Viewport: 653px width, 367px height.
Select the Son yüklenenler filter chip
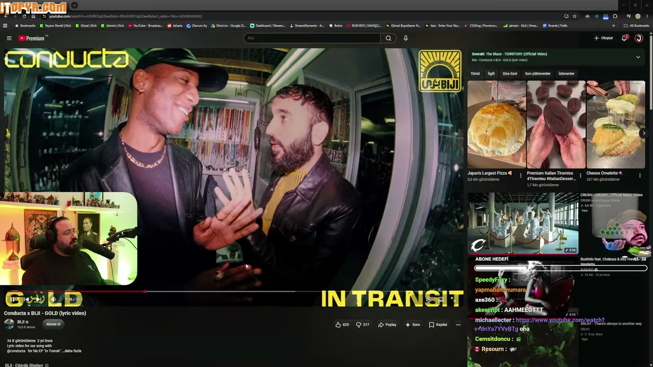[538, 73]
